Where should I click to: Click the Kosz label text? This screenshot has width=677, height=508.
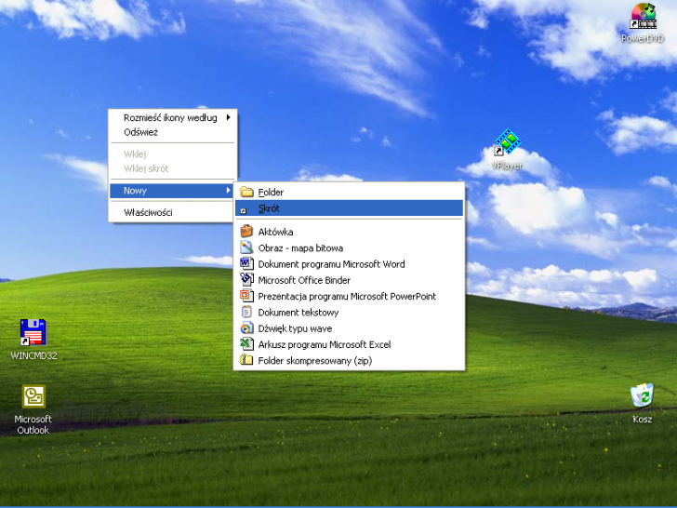tap(642, 419)
